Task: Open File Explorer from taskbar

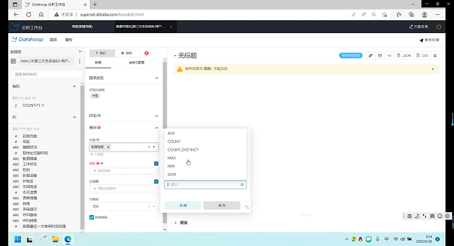Action: (55, 239)
